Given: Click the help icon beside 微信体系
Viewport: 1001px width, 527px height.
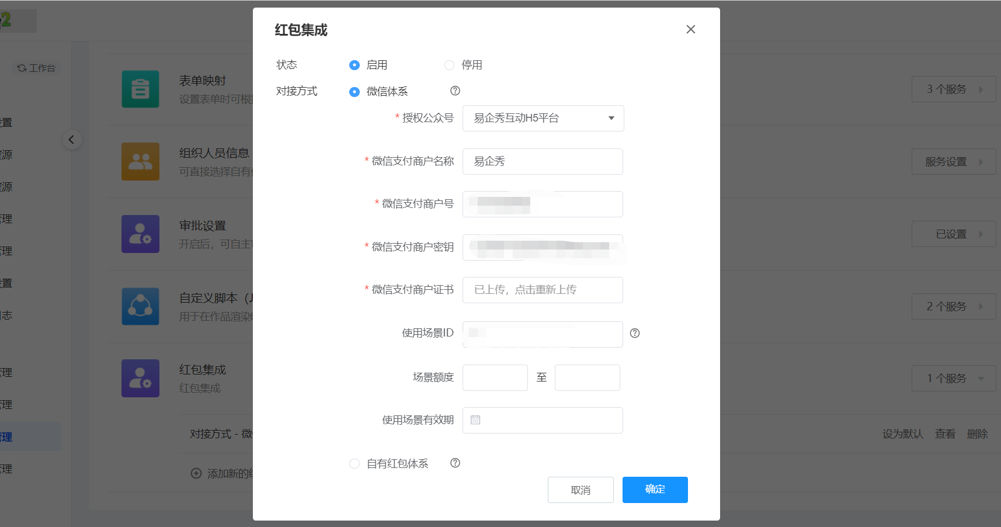Looking at the screenshot, I should pyautogui.click(x=455, y=91).
